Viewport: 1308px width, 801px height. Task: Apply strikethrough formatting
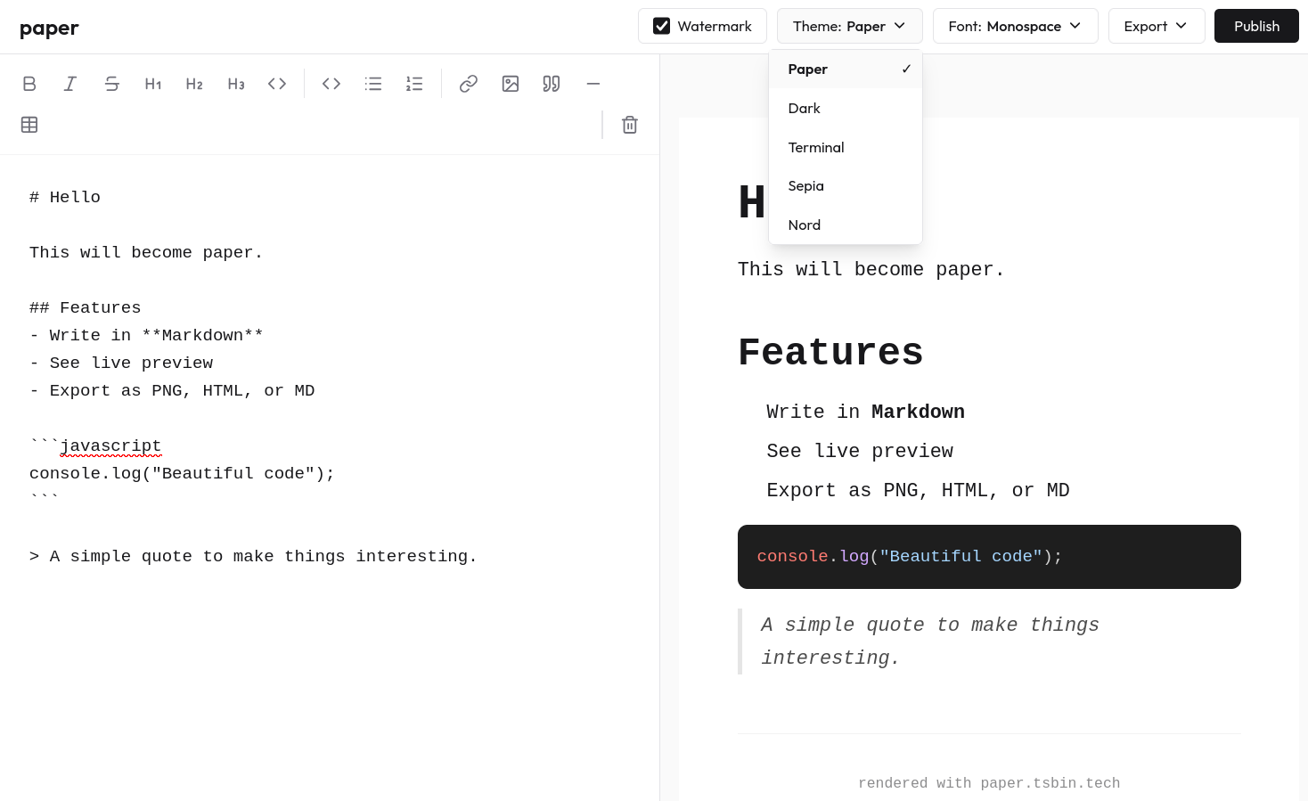111,84
